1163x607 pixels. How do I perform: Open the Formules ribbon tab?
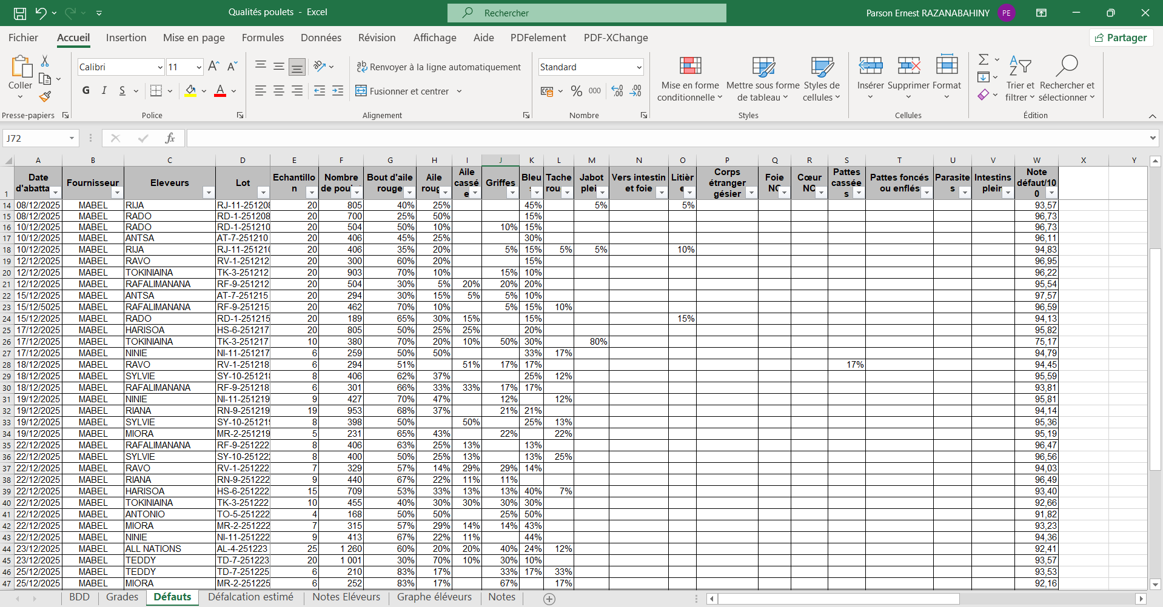click(x=263, y=38)
